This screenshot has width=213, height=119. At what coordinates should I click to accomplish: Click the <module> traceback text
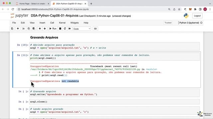(x=151, y=69)
